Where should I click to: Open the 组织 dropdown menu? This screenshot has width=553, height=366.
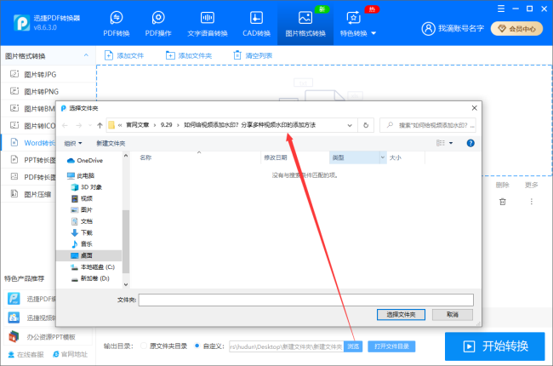73,143
